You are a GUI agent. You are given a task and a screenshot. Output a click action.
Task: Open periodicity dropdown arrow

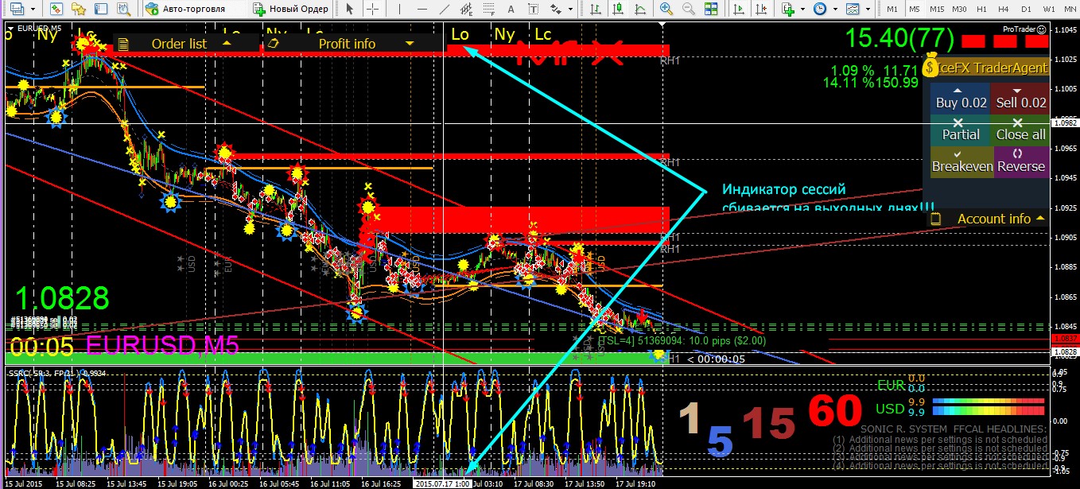(x=835, y=9)
